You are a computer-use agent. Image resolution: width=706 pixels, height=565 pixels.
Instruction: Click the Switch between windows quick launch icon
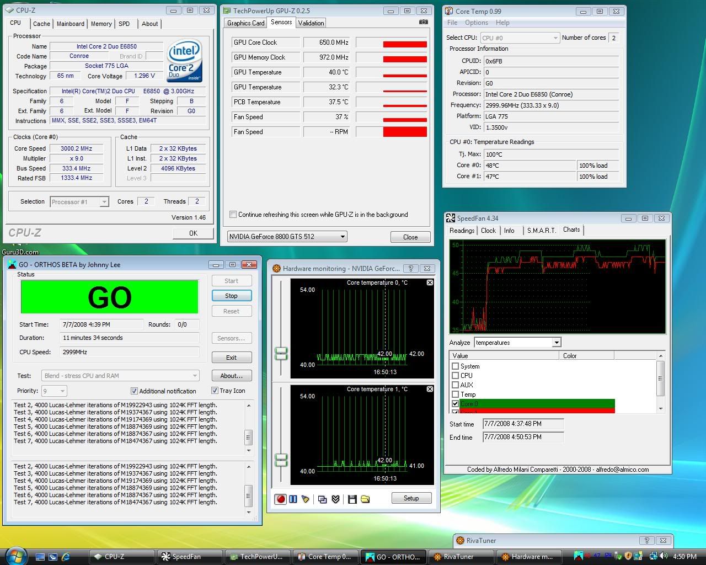[x=53, y=557]
